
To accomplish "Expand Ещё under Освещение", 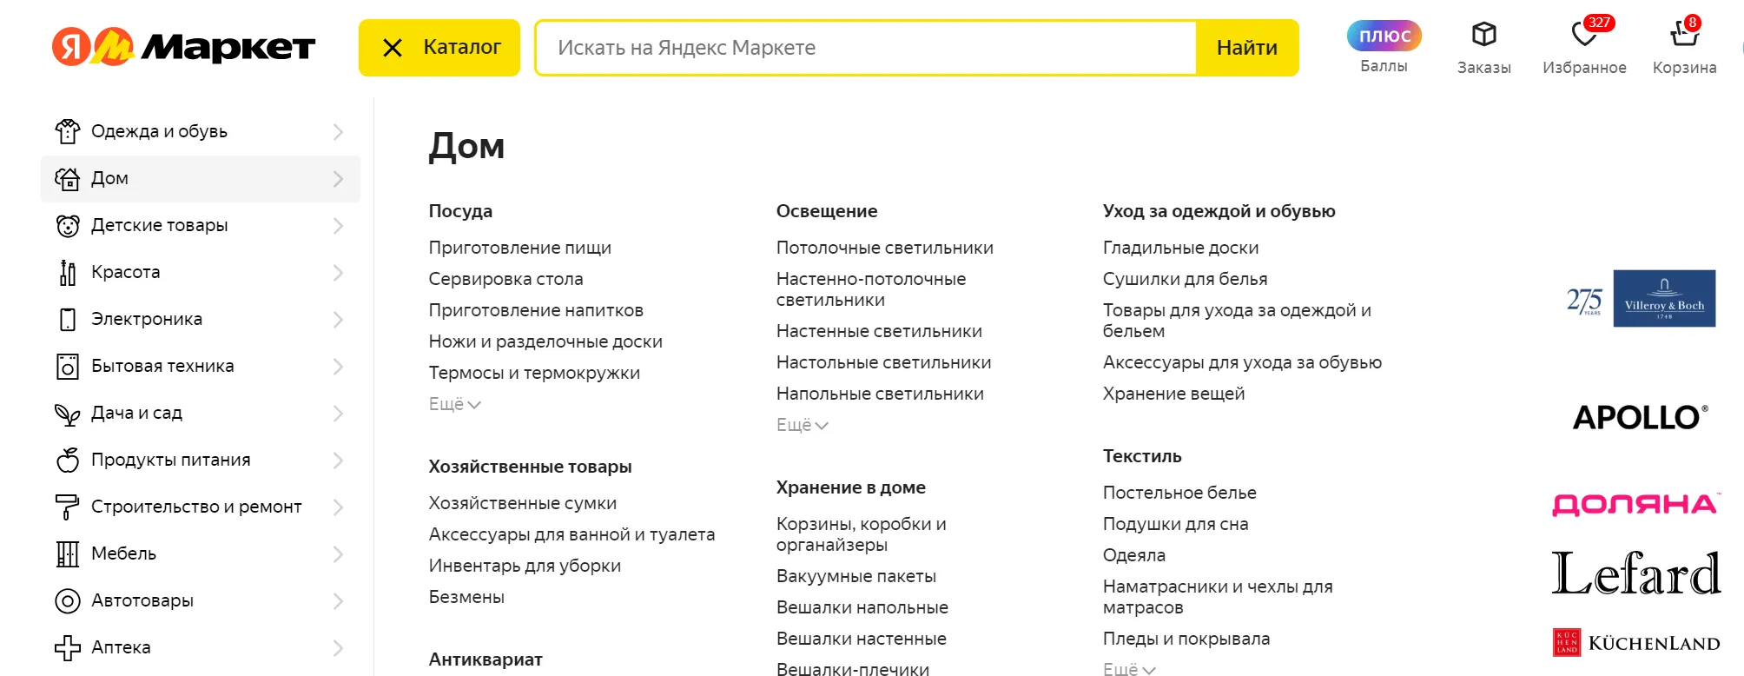I will point(802,425).
